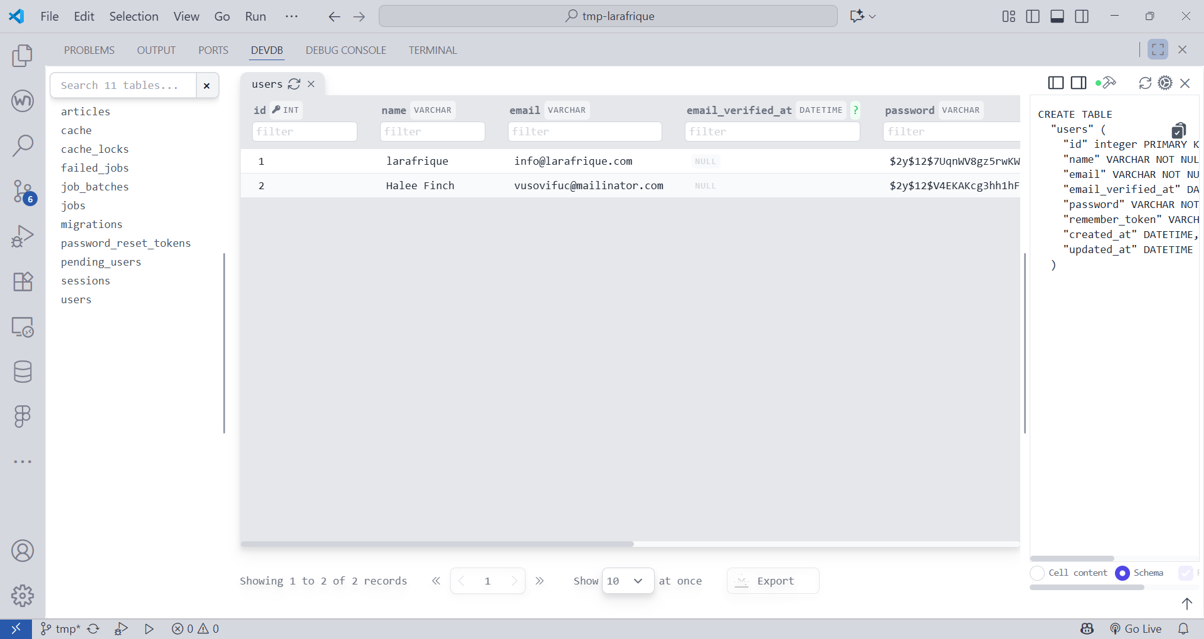Image resolution: width=1204 pixels, height=639 pixels.
Task: Open the Run and Debug view
Action: [23, 236]
